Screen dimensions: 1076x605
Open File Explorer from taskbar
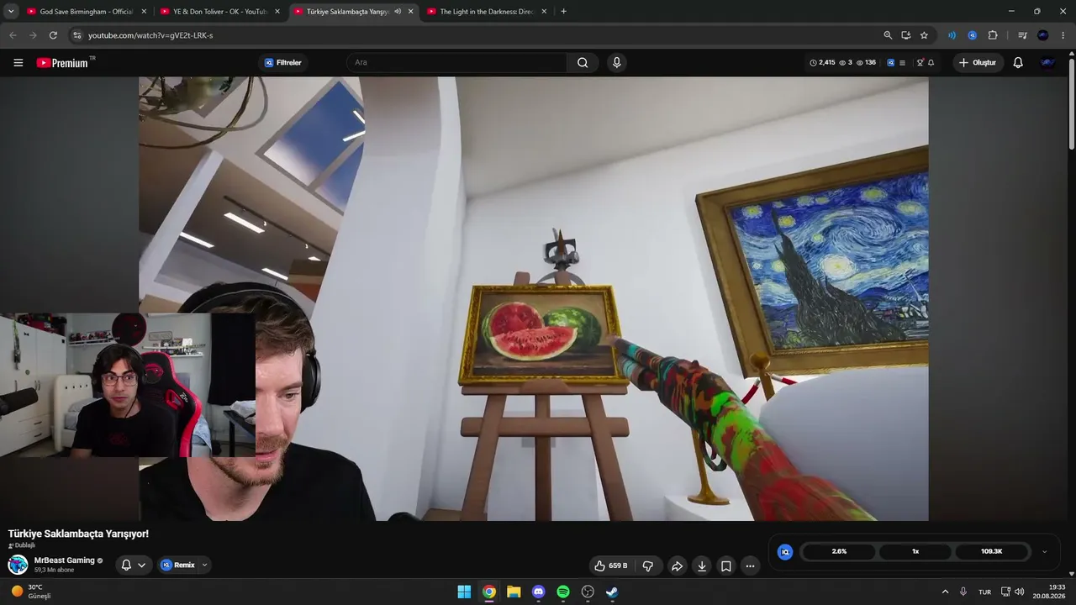pyautogui.click(x=514, y=592)
